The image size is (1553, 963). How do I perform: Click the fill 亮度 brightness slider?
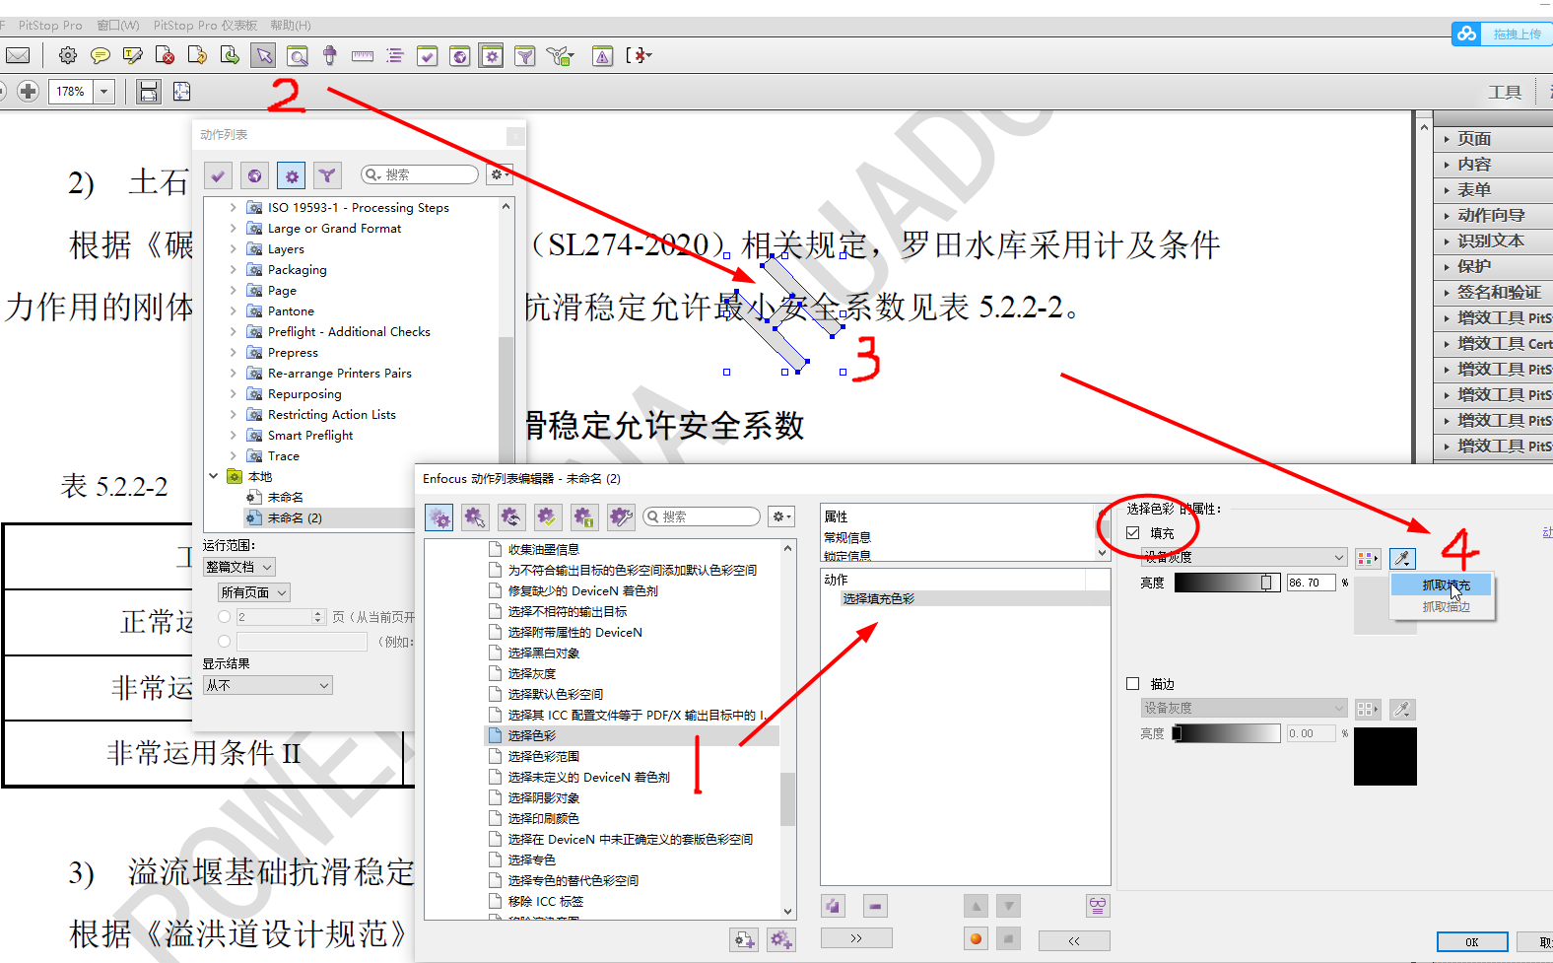coord(1227,584)
